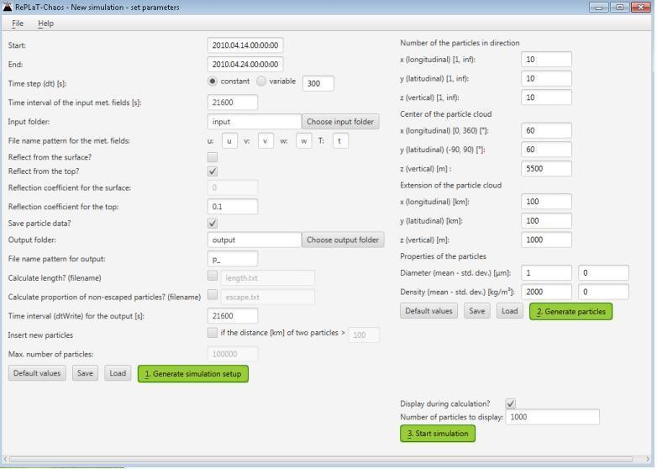Click Load button next to Generate particles
This screenshot has height=469, width=657.
tap(509, 311)
